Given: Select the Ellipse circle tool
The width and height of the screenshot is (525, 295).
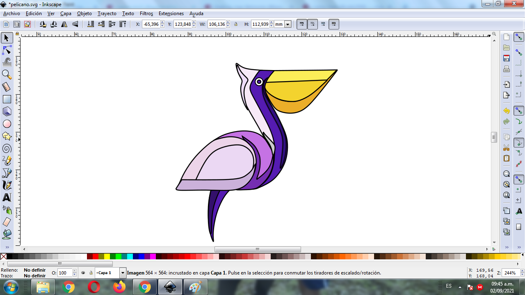Looking at the screenshot, I should [x=7, y=124].
